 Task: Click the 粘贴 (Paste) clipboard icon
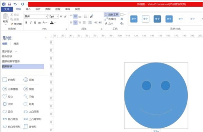6,17
